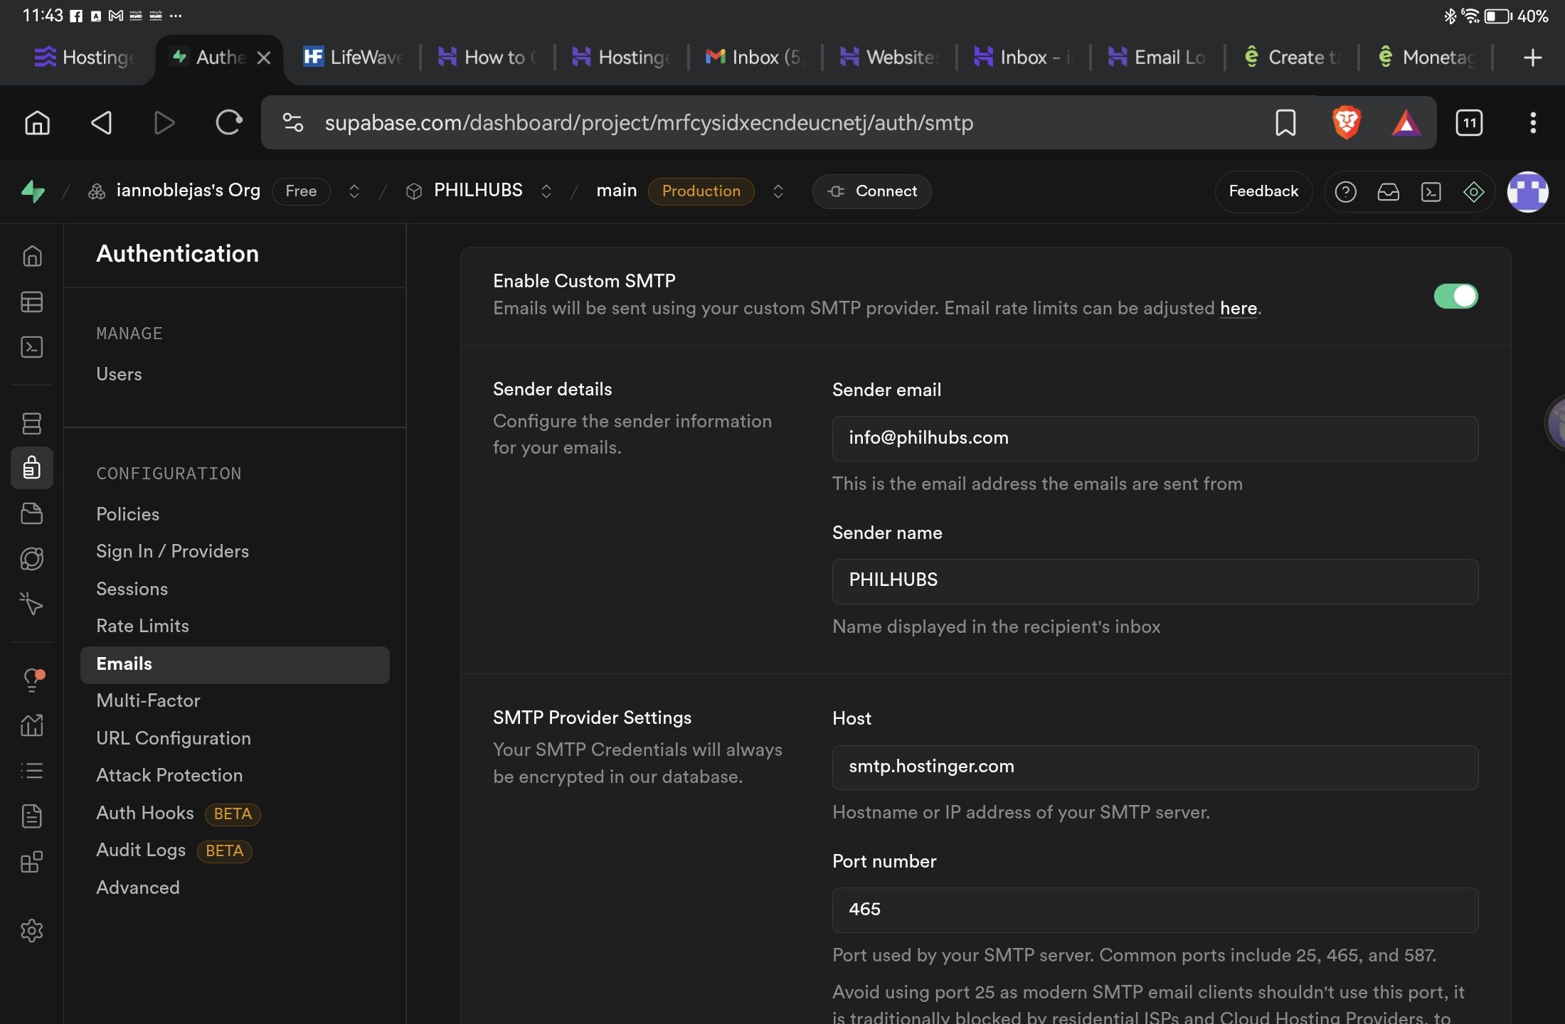Open Storage folder icon in sidebar

(31, 513)
